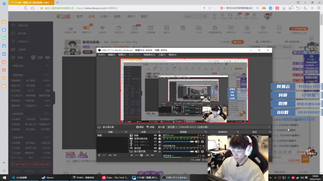Viewport: 323px width, 181px height.
Task: Pop out the 混音器 dock panel
Action: coord(206,132)
